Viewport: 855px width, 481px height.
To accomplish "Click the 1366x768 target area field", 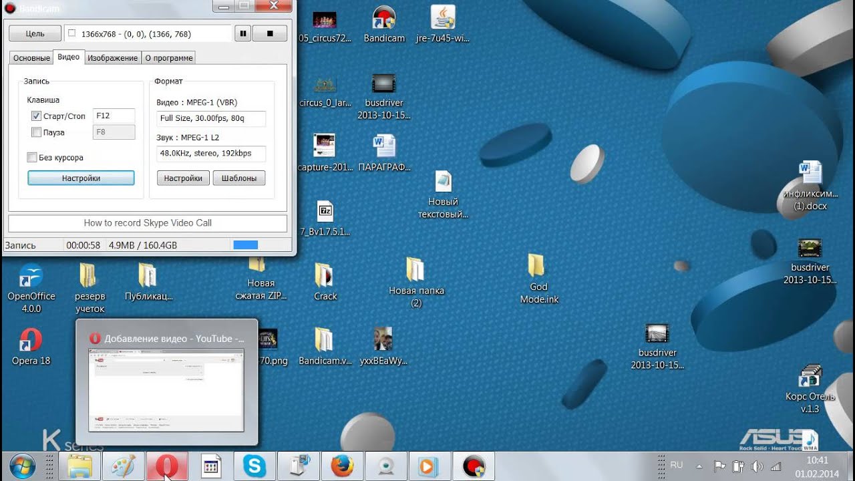I will tap(148, 33).
